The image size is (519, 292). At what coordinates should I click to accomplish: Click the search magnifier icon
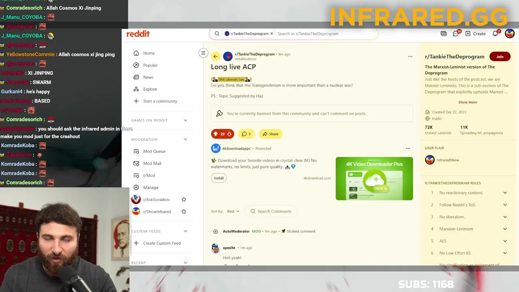(217, 34)
